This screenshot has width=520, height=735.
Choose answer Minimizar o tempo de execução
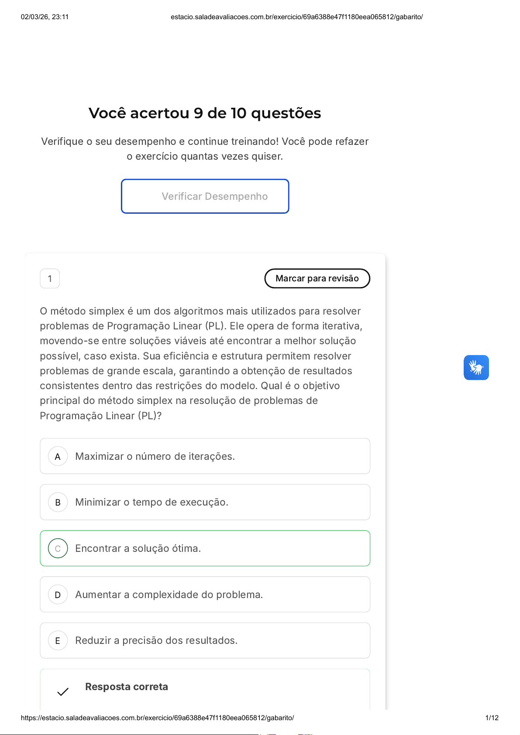point(152,503)
